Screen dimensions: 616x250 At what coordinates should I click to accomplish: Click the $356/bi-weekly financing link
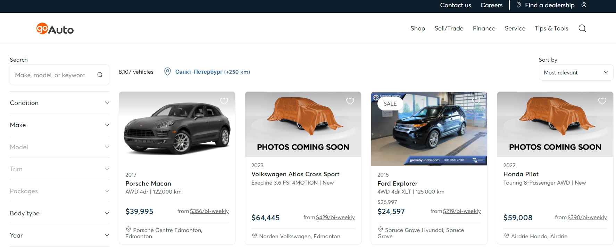pos(209,211)
